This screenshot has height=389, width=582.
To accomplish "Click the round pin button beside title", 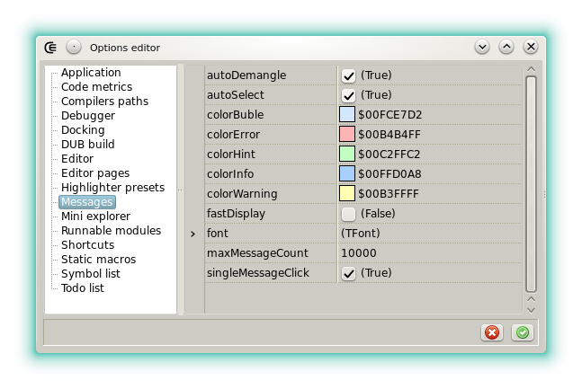I will [74, 47].
